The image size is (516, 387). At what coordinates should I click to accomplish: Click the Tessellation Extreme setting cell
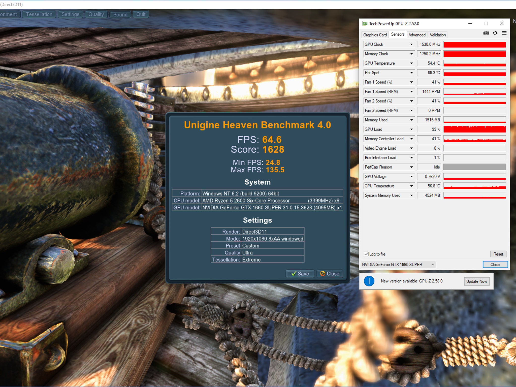pos(273,260)
